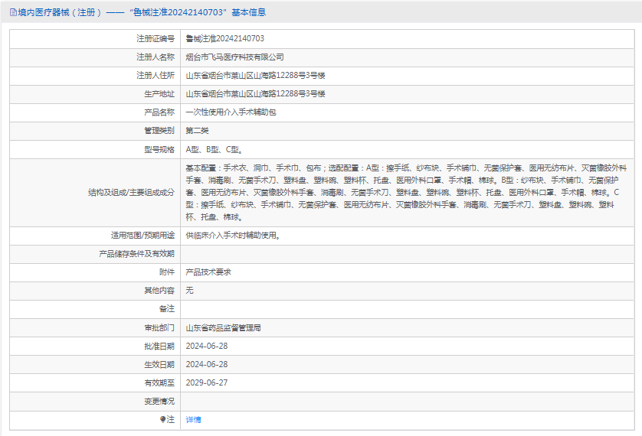Click the 审批部门 label

point(159,327)
